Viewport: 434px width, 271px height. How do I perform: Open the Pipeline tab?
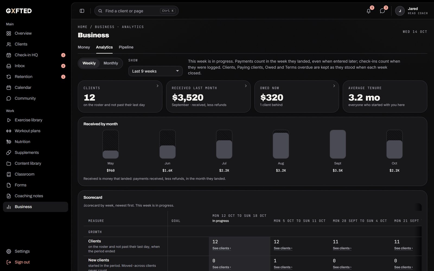[126, 47]
